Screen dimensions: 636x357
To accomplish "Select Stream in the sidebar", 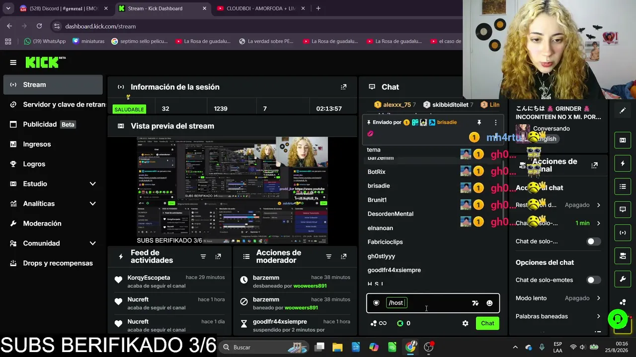I will (x=53, y=85).
